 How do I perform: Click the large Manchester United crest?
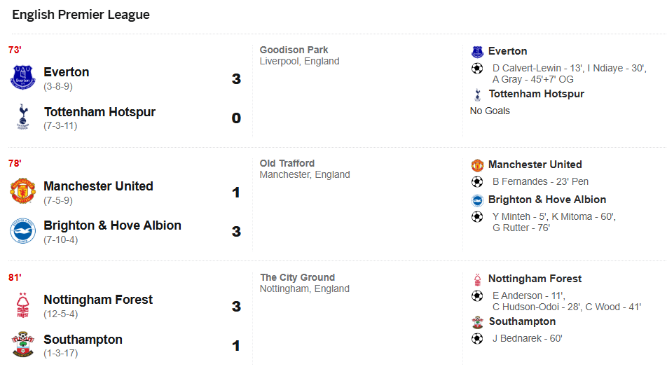(x=22, y=191)
